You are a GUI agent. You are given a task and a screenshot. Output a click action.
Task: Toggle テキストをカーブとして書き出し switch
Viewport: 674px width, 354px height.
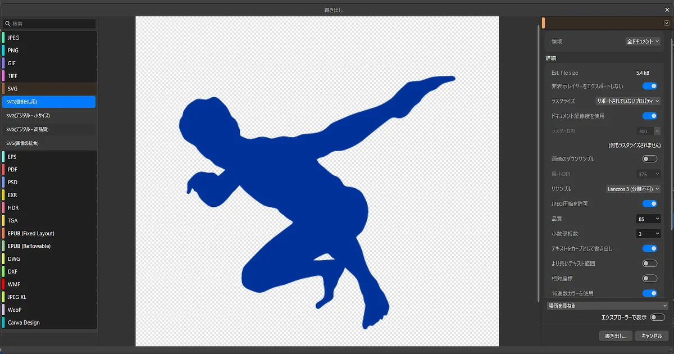[650, 248]
